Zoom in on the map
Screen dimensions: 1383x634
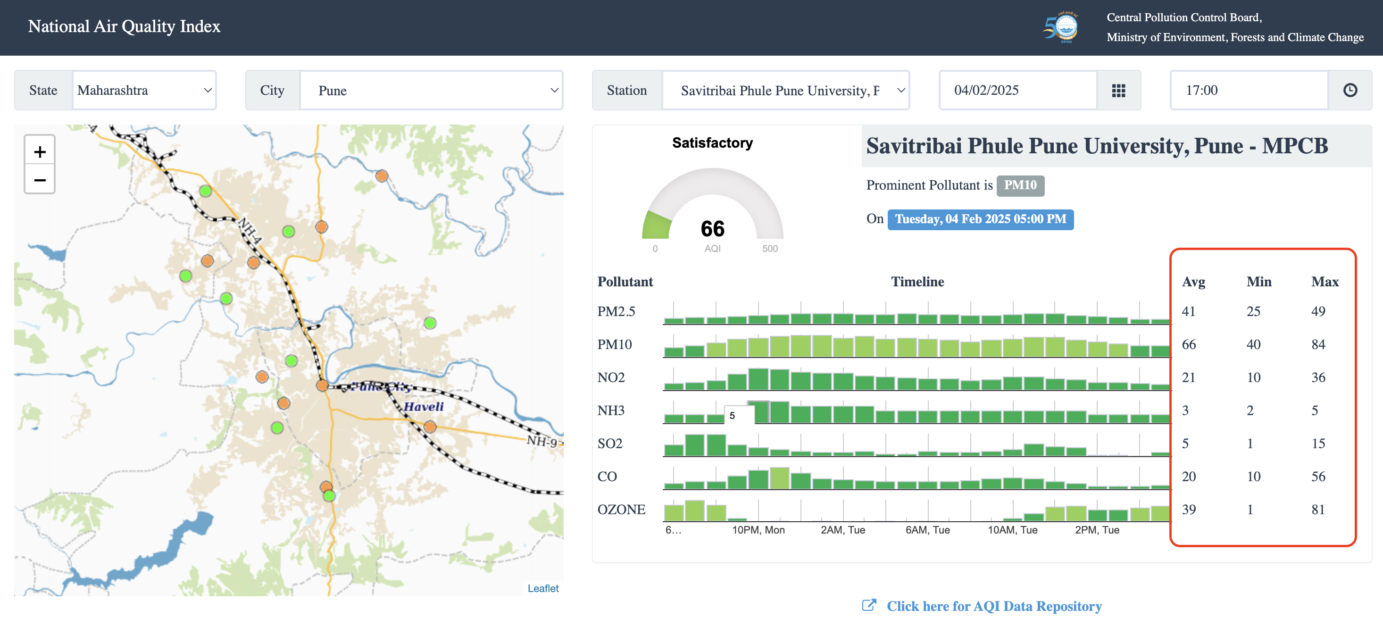[x=40, y=152]
